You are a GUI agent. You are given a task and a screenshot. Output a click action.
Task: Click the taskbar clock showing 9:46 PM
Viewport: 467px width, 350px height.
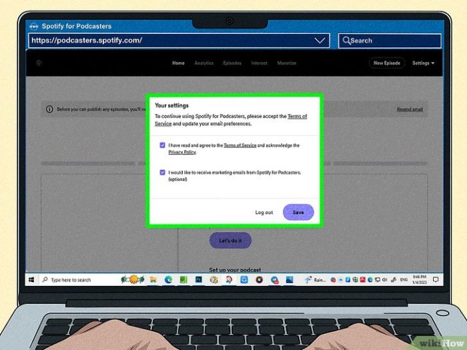pyautogui.click(x=420, y=280)
